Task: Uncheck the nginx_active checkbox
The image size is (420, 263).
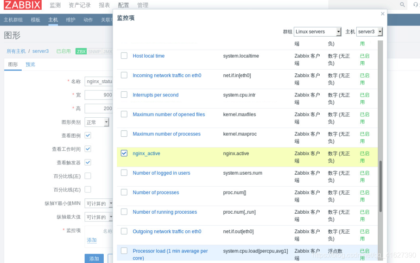Action: pyautogui.click(x=124, y=153)
